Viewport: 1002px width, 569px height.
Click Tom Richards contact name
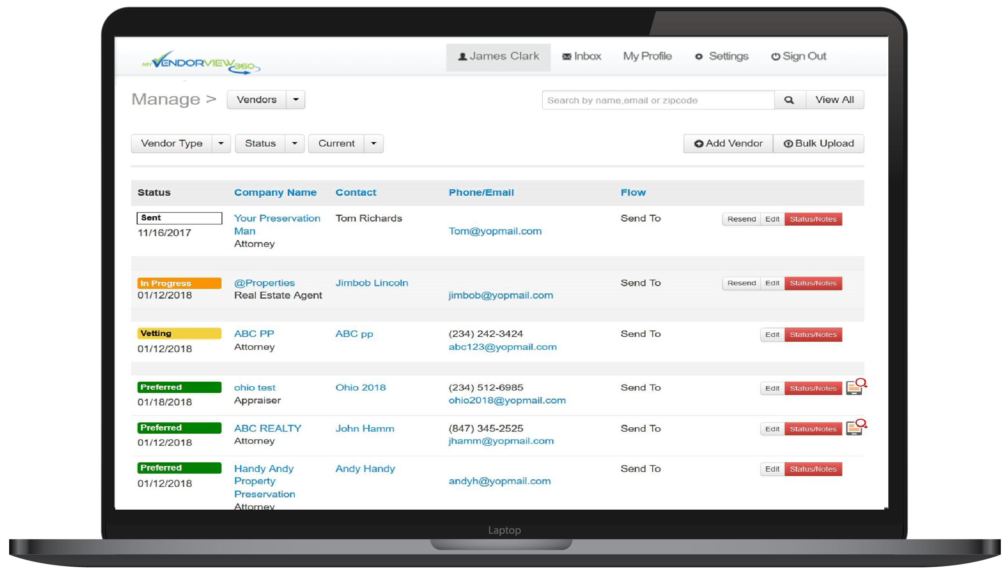point(369,219)
